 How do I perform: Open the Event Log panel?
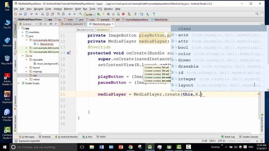tap(228, 137)
